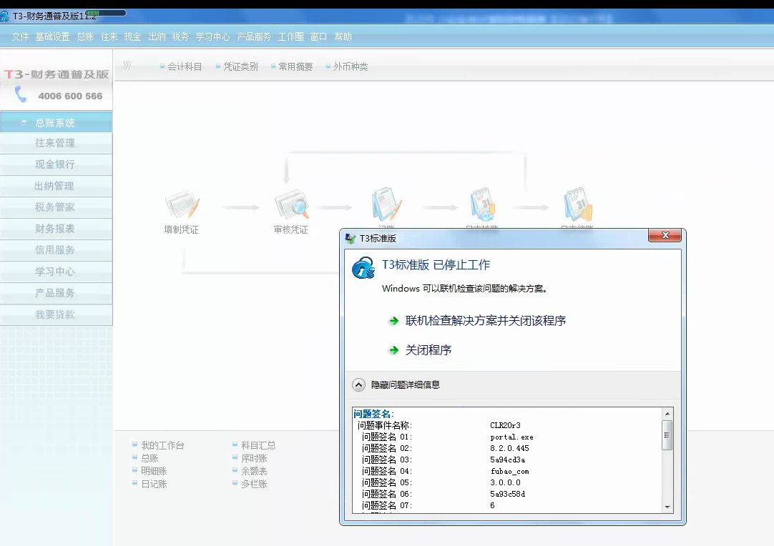774x546 pixels.
Task: Click the crashed program icon in dialog
Action: tap(363, 268)
